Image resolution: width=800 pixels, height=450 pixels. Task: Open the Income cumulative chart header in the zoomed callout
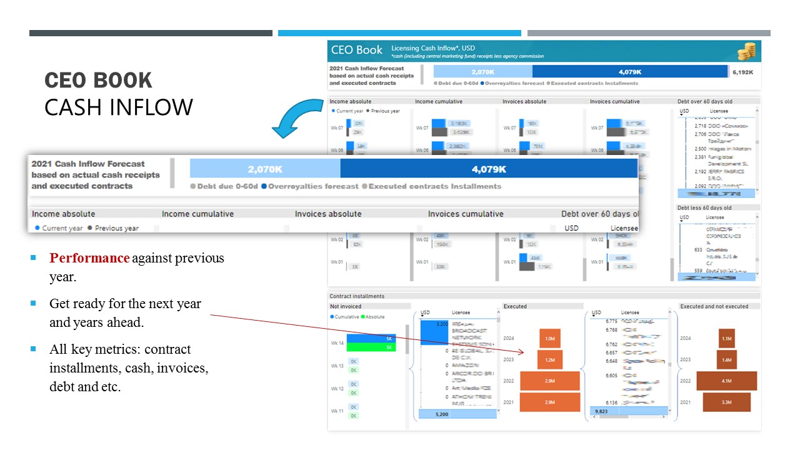(197, 214)
